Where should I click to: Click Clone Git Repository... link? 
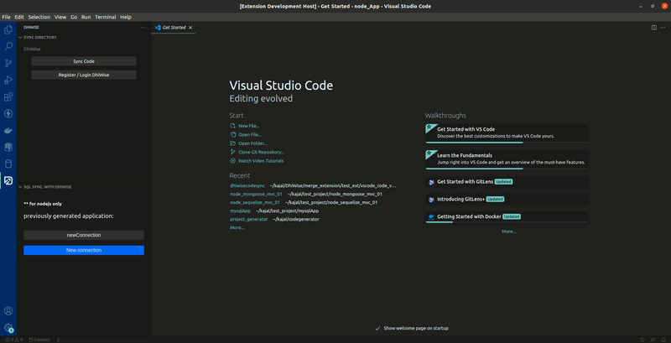pos(261,152)
